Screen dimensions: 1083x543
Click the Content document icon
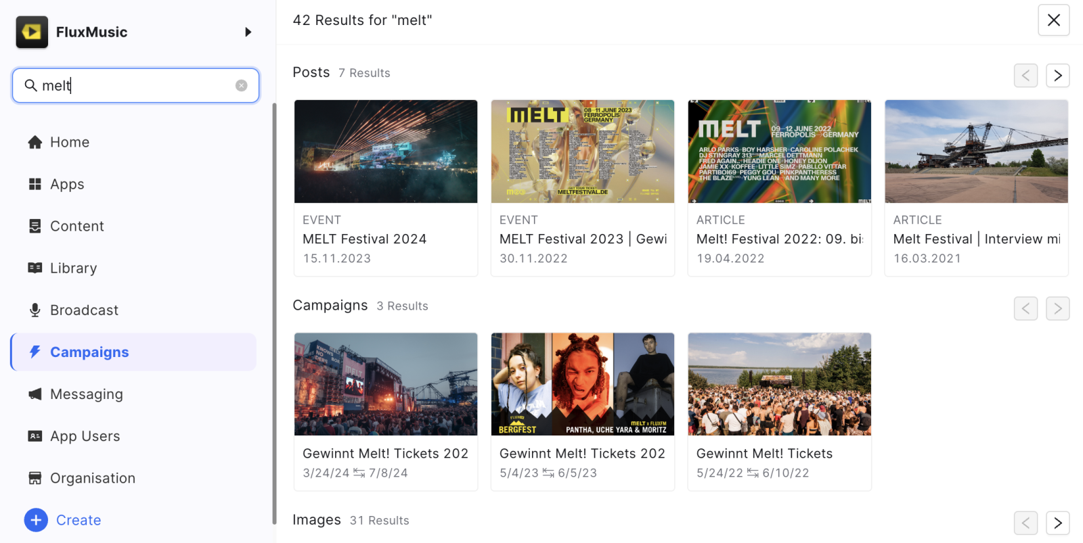coord(35,226)
